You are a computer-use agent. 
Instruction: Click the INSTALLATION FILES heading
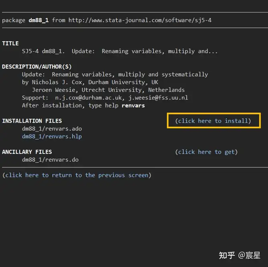(x=32, y=121)
